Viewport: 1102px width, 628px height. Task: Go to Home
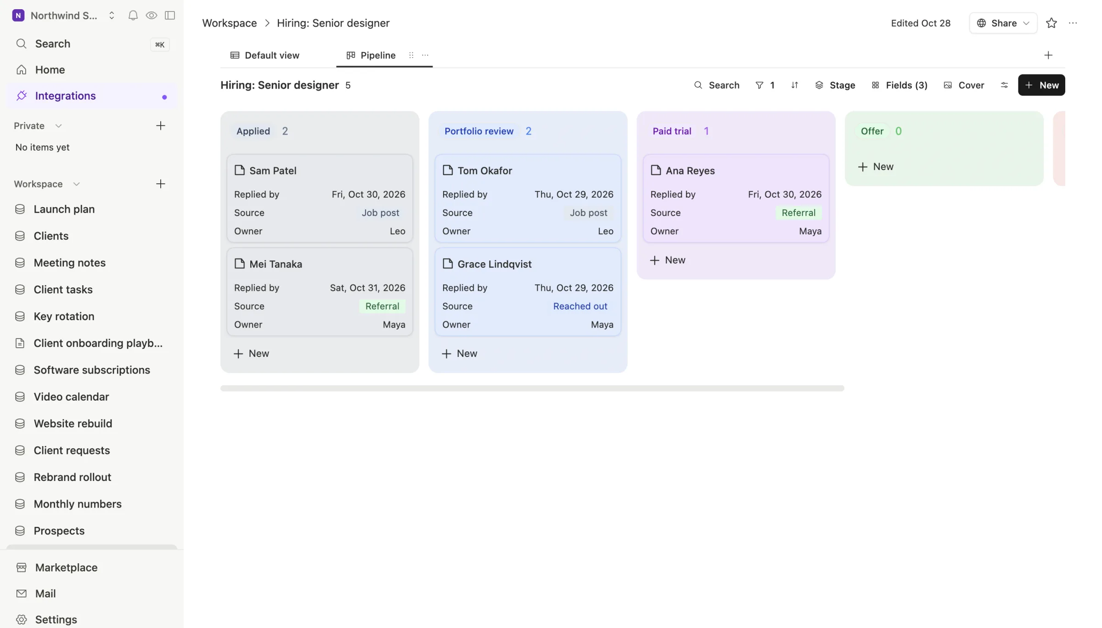point(92,70)
